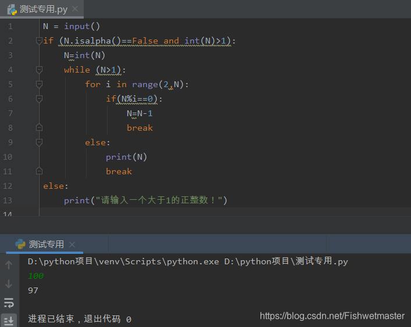Click on 'else:' in line 12
The height and width of the screenshot is (327, 411).
tap(56, 186)
